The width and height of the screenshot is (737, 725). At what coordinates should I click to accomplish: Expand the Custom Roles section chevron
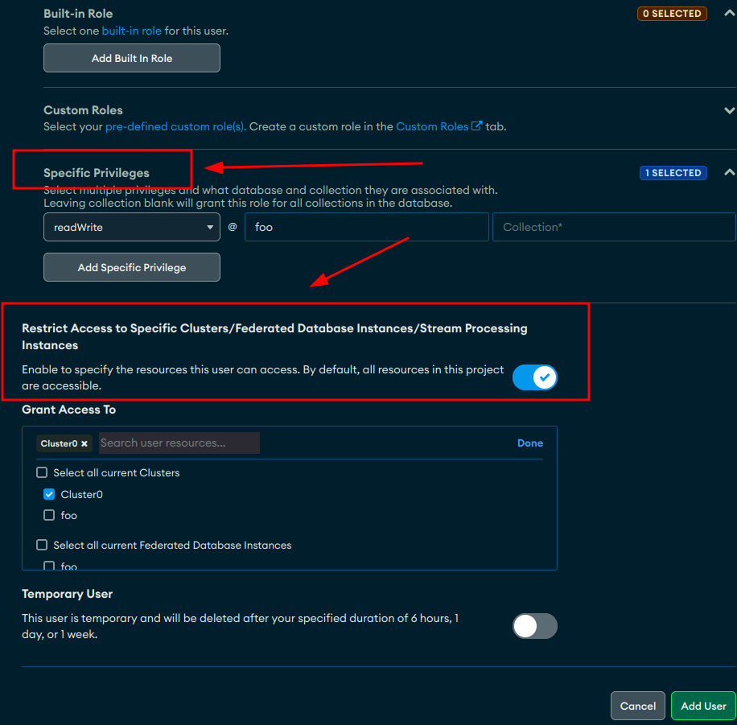tap(729, 110)
